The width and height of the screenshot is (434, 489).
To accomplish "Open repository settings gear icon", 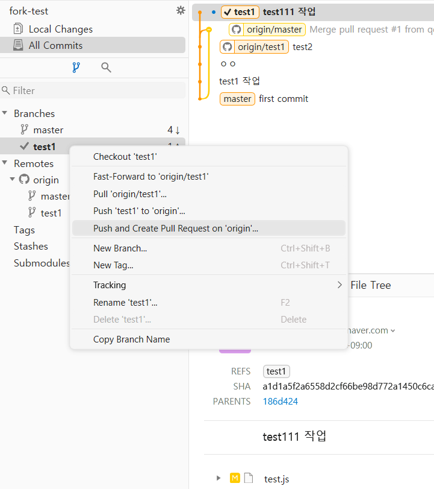I will tap(181, 11).
